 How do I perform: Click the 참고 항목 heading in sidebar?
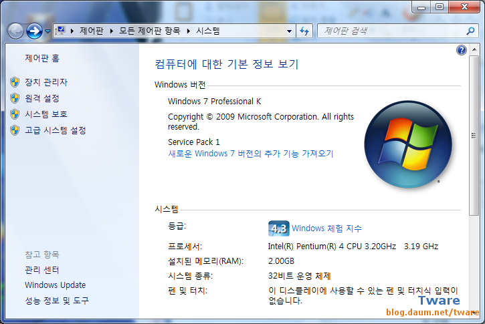point(42,255)
